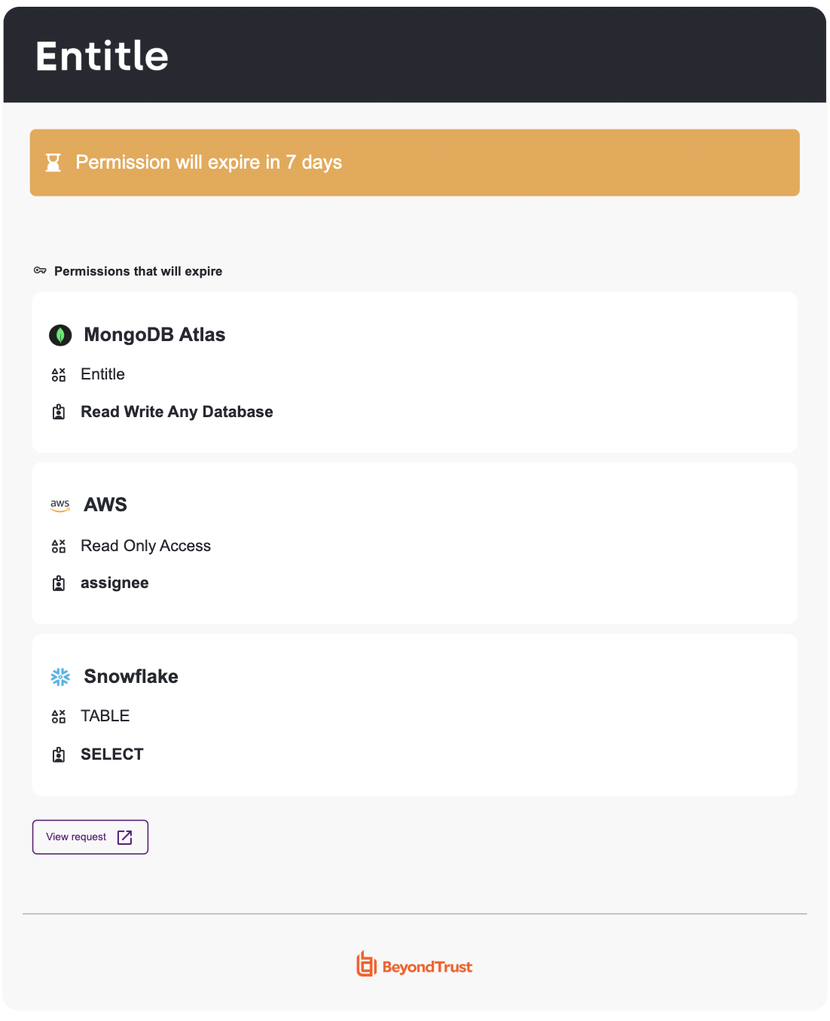Screen dimensions: 830x1021
Task: Click the Entitle header title
Action: (102, 56)
